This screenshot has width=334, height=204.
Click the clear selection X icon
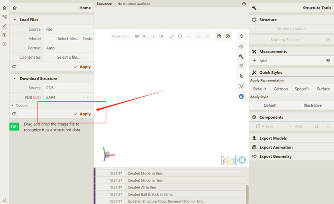pos(228,36)
